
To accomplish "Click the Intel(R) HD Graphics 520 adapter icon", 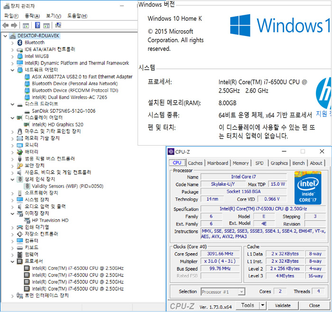I will coord(27,124).
